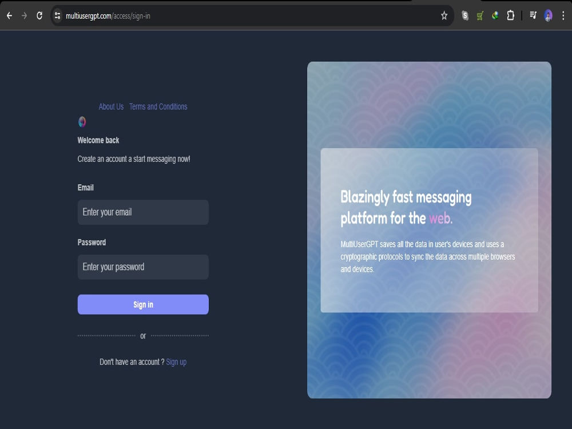The width and height of the screenshot is (572, 429).
Task: Open the Extensions puzzle icon
Action: click(511, 15)
